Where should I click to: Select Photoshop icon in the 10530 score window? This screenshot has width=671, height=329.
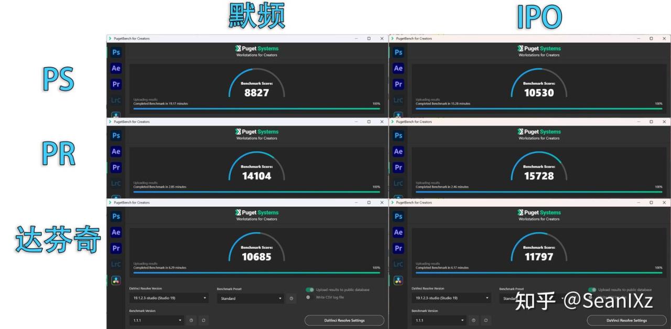point(398,52)
